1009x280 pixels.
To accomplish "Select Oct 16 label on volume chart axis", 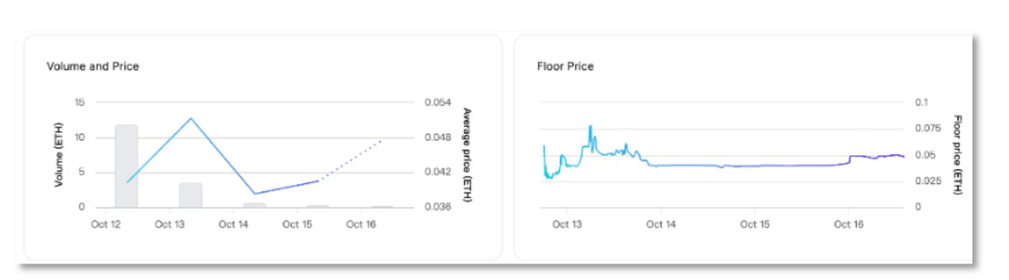I will tap(361, 224).
